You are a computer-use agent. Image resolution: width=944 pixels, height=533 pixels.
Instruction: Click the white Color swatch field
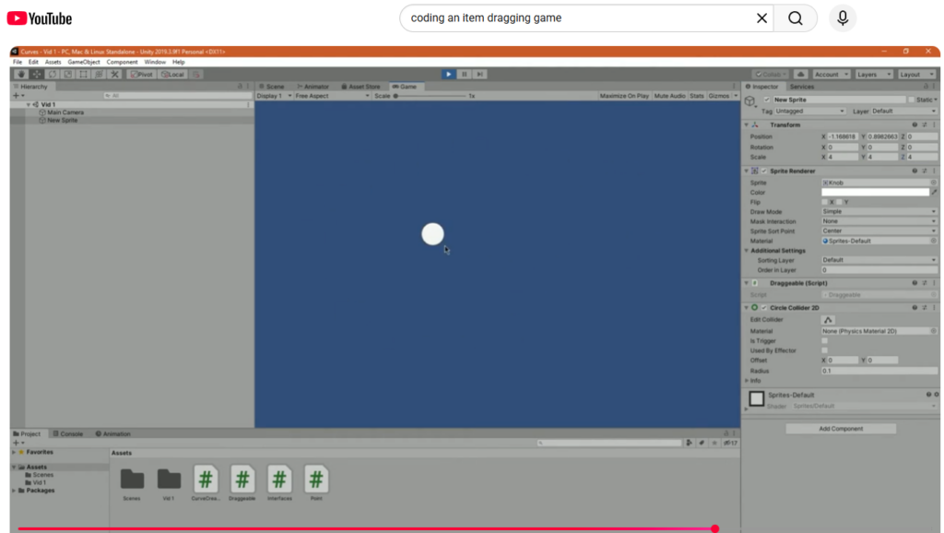click(x=875, y=193)
